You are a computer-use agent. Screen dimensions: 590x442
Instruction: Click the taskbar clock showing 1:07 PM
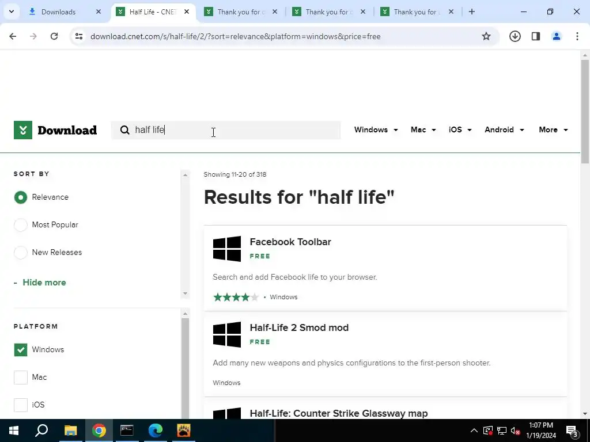(x=540, y=430)
